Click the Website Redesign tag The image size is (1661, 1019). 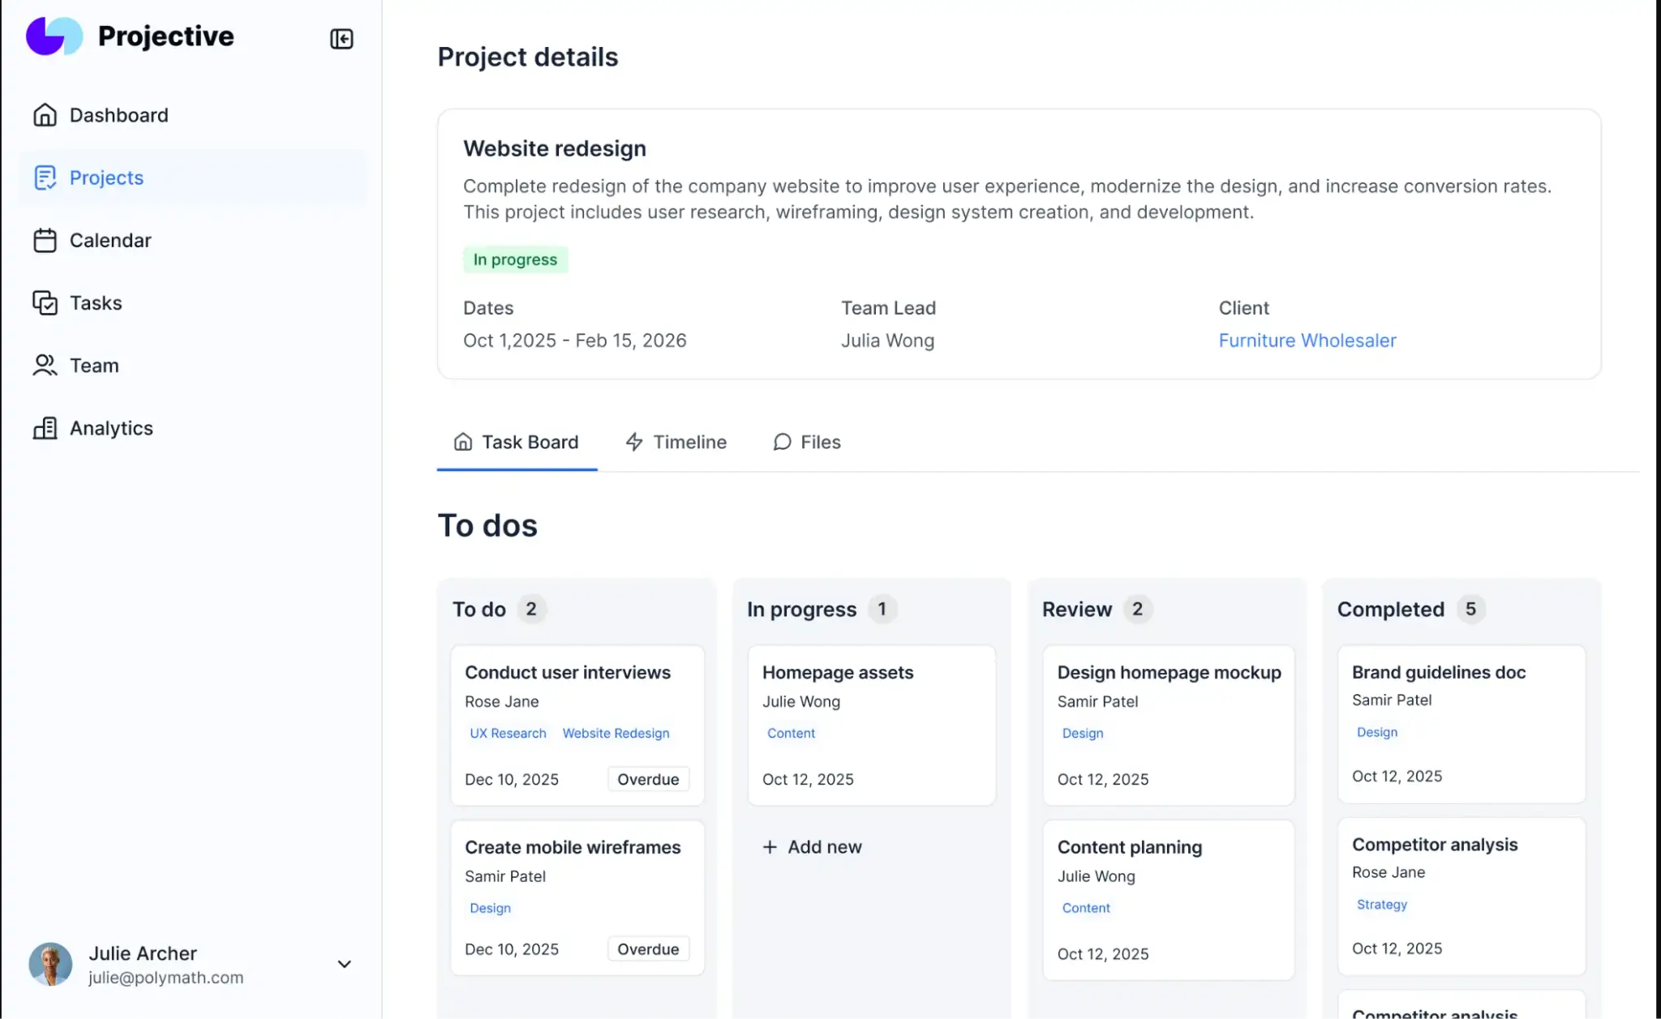pyautogui.click(x=616, y=733)
